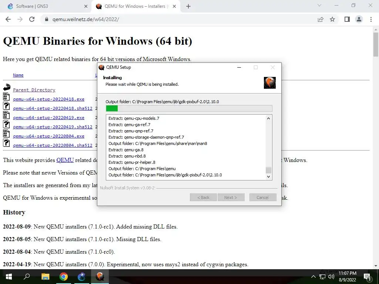
Task: Click binary icon beside qemu-w64-setup-20220418.exe
Action: (x=6, y=97)
